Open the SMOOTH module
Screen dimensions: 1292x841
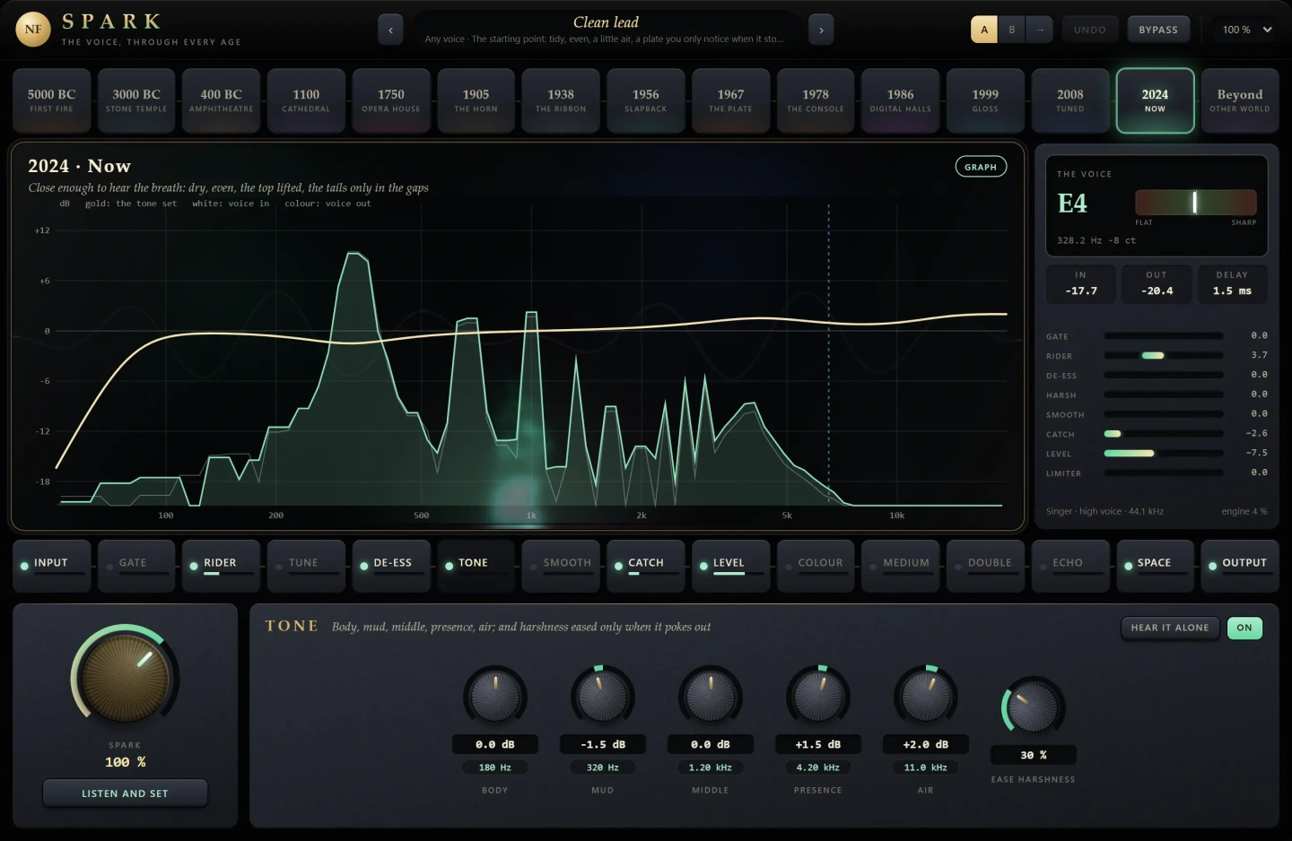[x=561, y=565]
